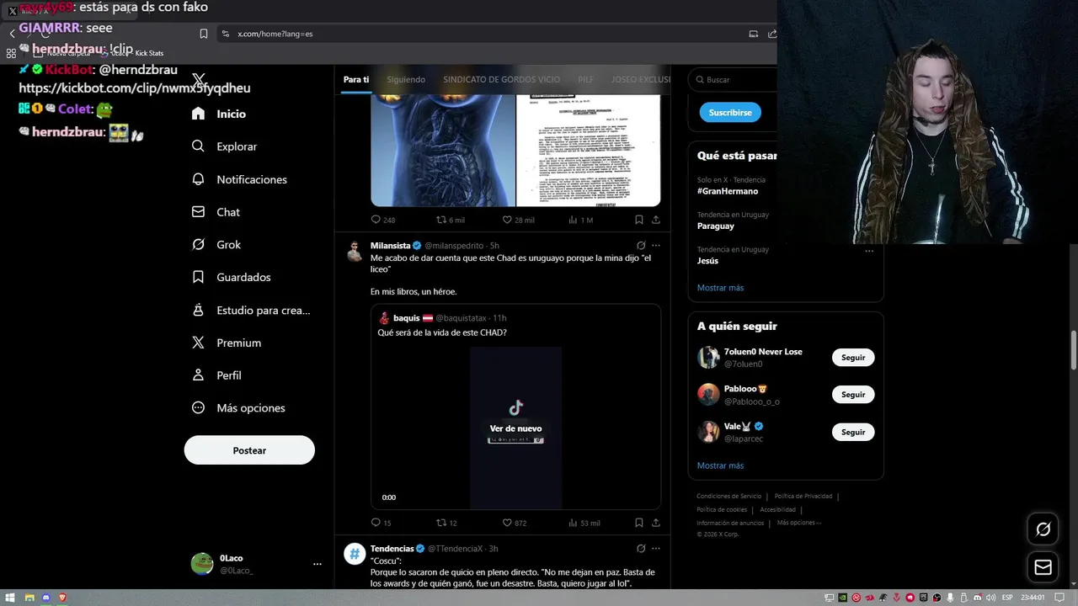This screenshot has height=606, width=1078.
Task: Open the Explorar search icon
Action: tap(198, 146)
